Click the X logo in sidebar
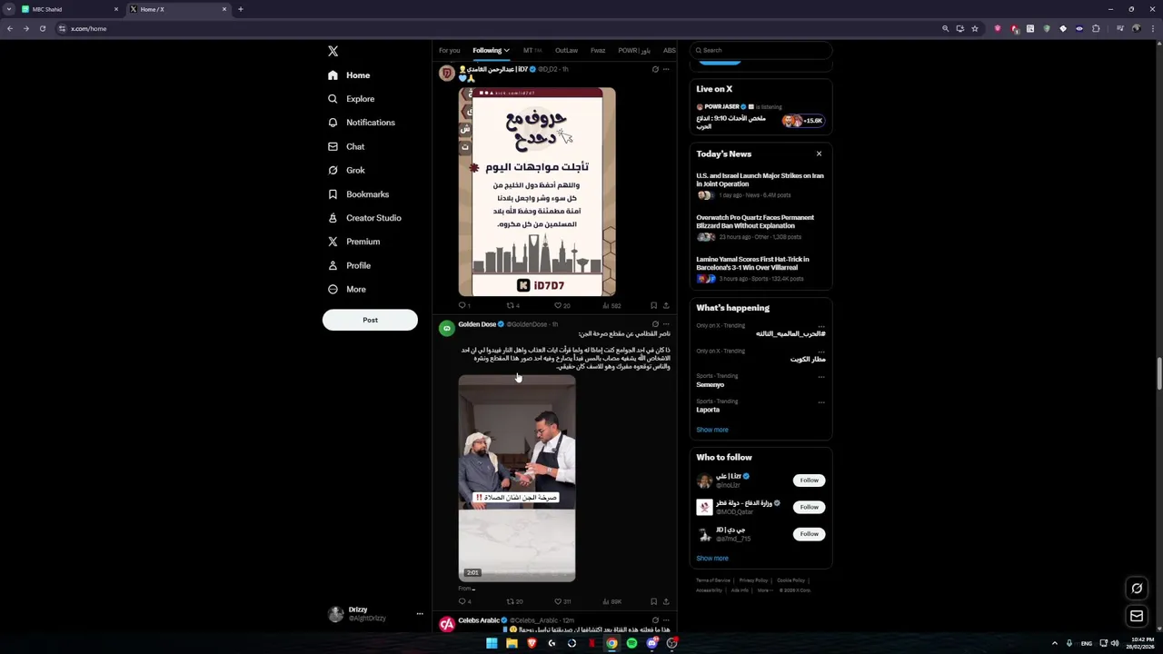 333,52
